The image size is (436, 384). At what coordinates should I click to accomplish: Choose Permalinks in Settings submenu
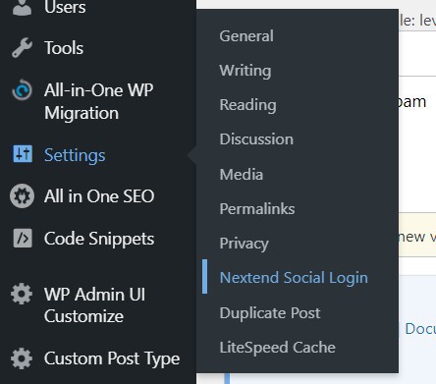click(257, 208)
